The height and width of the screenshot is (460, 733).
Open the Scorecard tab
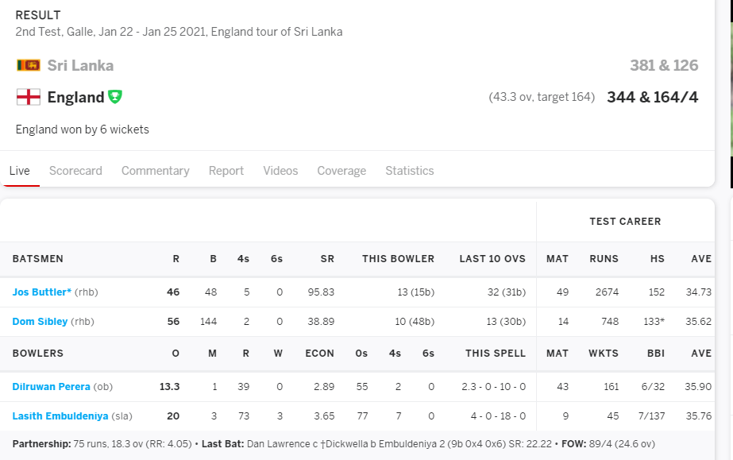point(75,171)
